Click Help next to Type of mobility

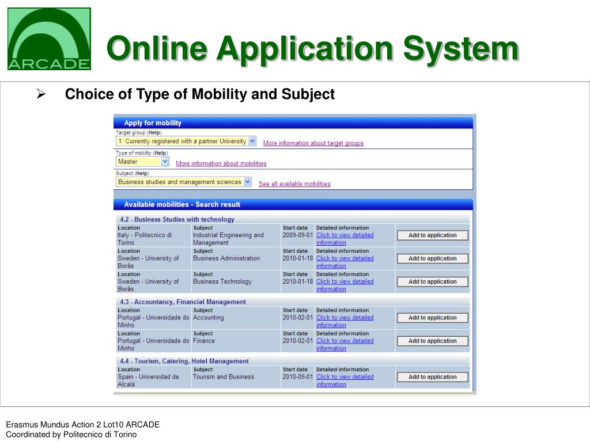[x=160, y=153]
